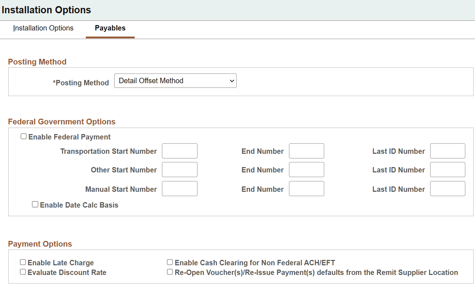Check the Enable Date Calc Basis option
475x285 pixels.
[x=35, y=204]
